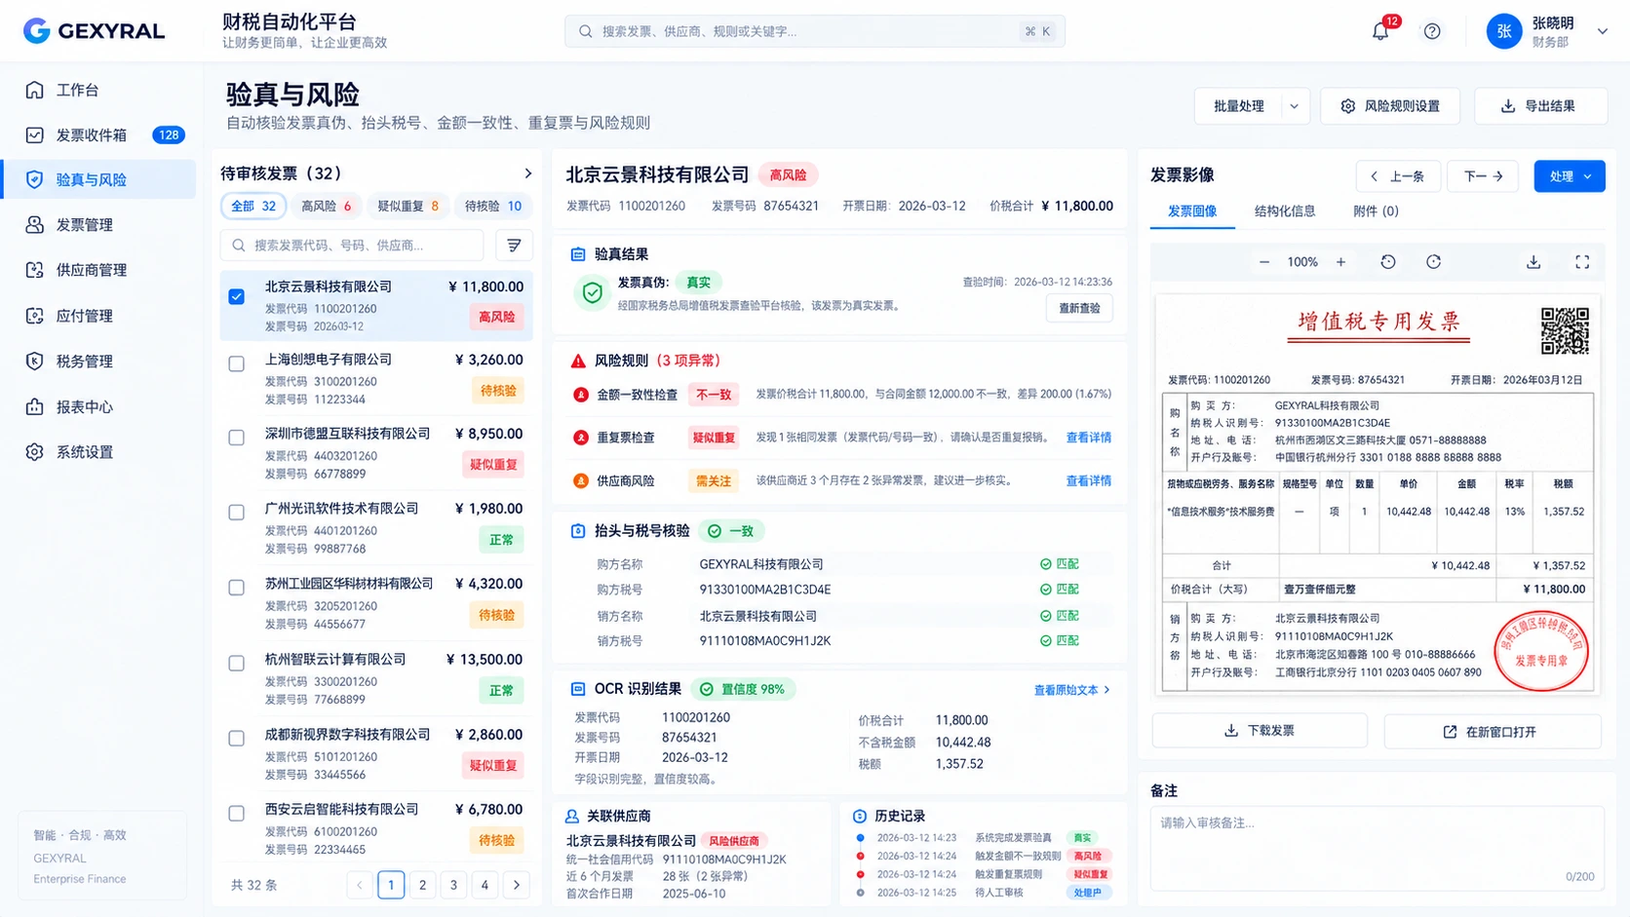Switch to 结构化信息 tab
This screenshot has height=917, width=1630.
pyautogui.click(x=1284, y=211)
